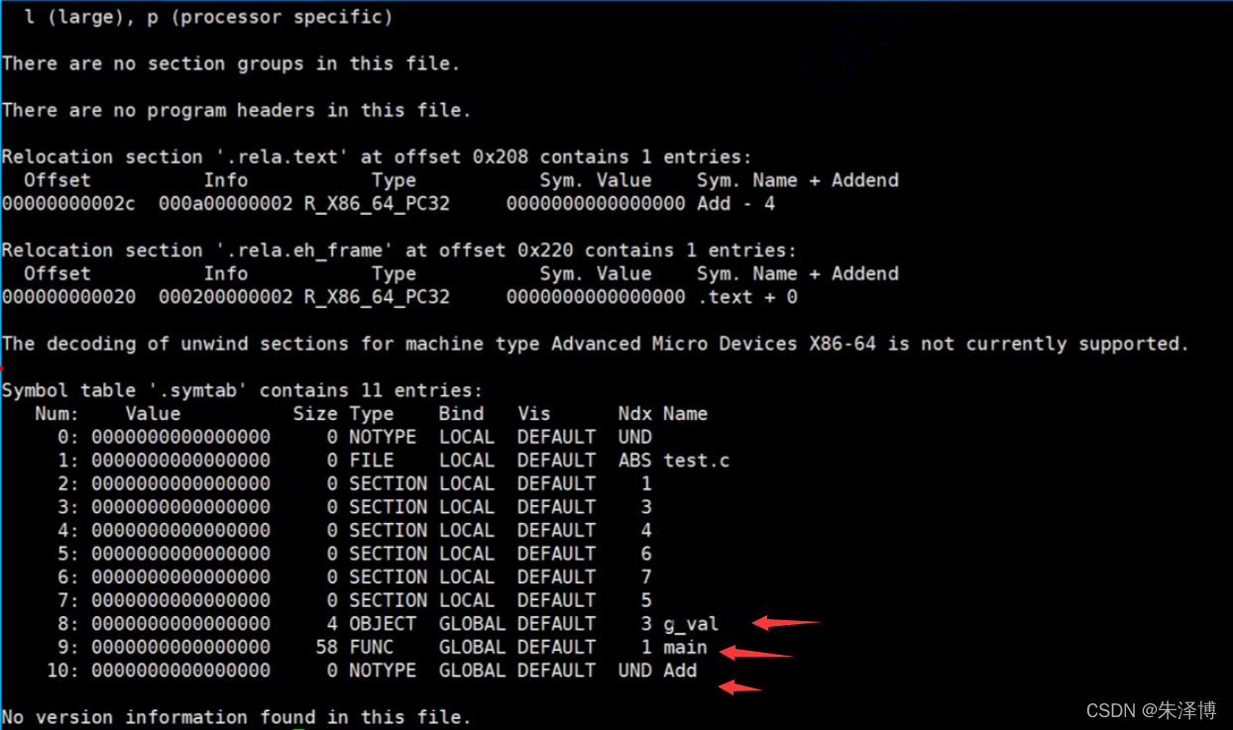1233x730 pixels.
Task: Click the 'No version information found' line
Action: (237, 717)
